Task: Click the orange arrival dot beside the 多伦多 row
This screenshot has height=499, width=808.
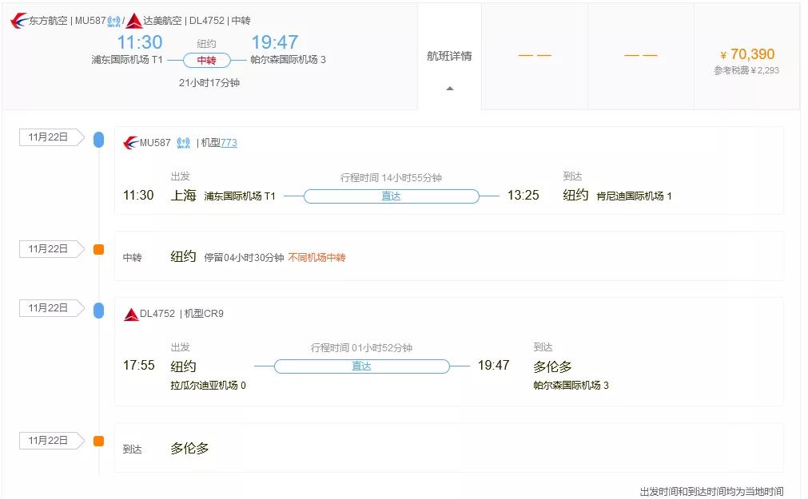Action: coord(98,440)
